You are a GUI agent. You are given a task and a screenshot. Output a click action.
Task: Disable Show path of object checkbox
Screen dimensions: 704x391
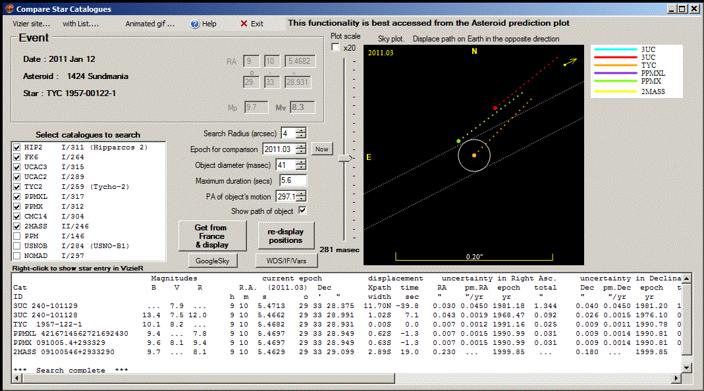click(302, 211)
